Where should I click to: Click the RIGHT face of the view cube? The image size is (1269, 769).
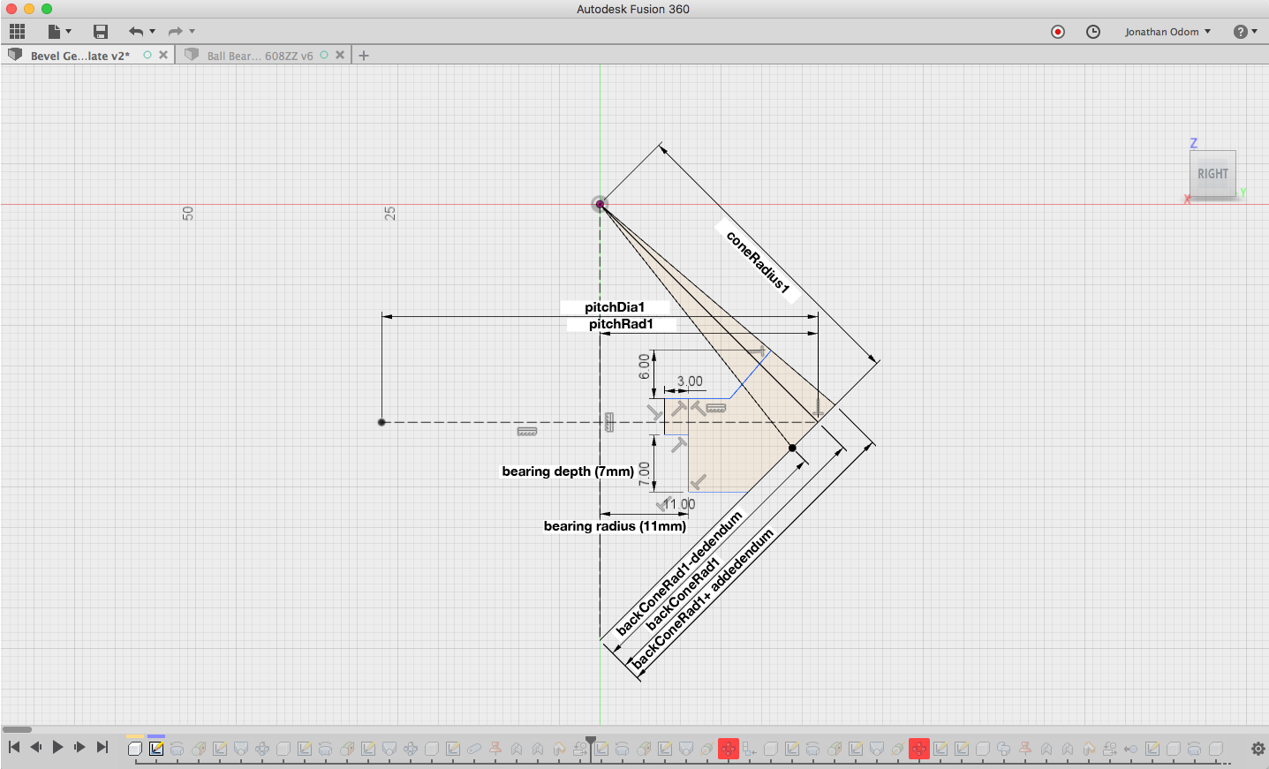pos(1212,174)
